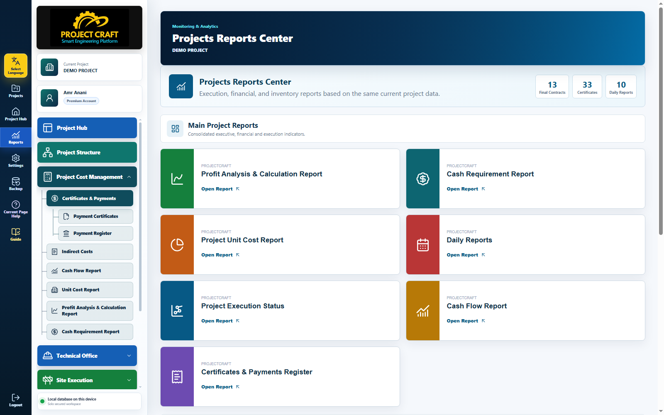Open the Guide book icon

click(16, 234)
